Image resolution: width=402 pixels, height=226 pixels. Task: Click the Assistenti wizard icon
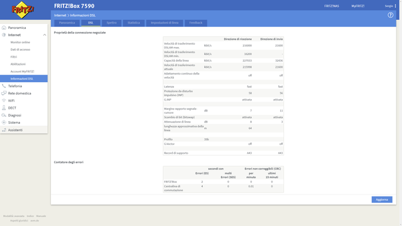tap(4, 130)
